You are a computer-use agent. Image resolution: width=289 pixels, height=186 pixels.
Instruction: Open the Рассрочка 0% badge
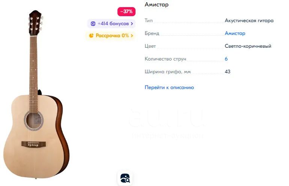[x=111, y=35]
